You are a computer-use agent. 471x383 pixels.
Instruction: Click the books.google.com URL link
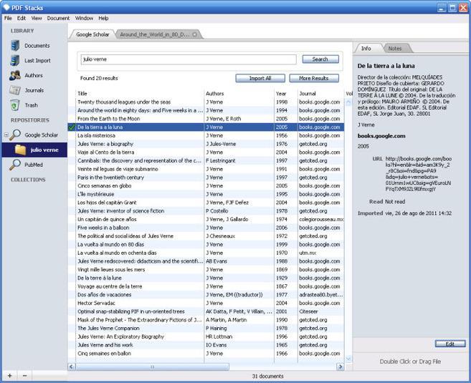pyautogui.click(x=418, y=174)
